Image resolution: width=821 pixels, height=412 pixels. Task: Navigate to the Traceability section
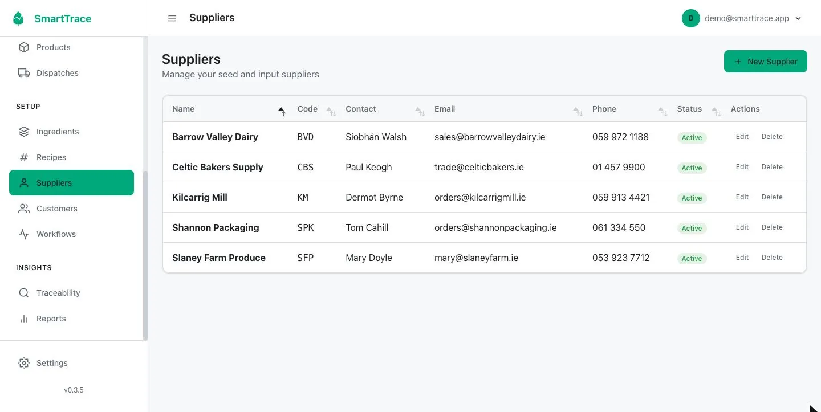point(71,293)
